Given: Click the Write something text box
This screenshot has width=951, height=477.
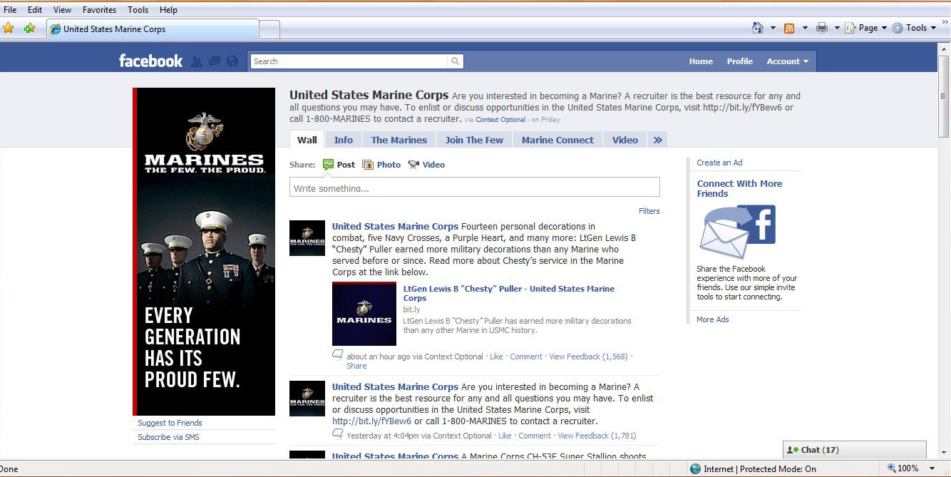Looking at the screenshot, I should [475, 188].
